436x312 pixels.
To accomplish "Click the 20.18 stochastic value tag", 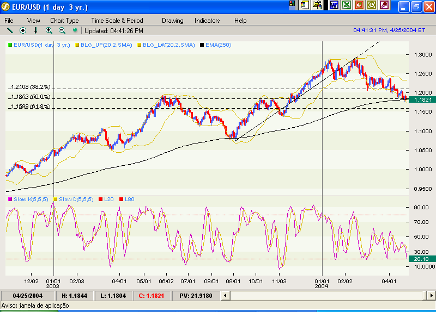I will pos(422,259).
